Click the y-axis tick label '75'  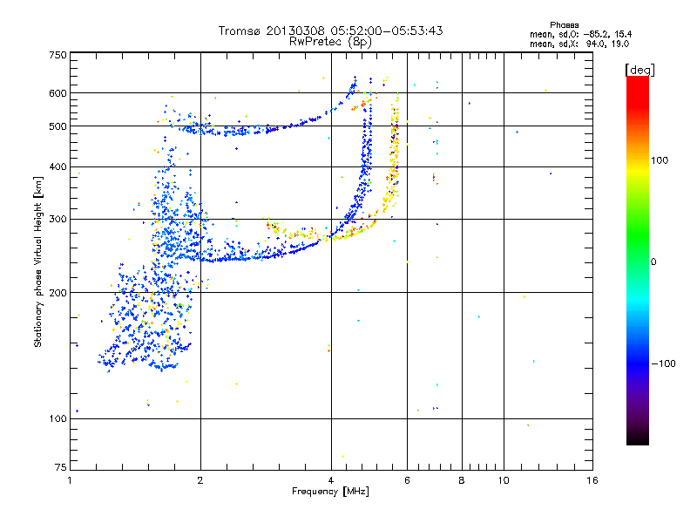tap(61, 467)
